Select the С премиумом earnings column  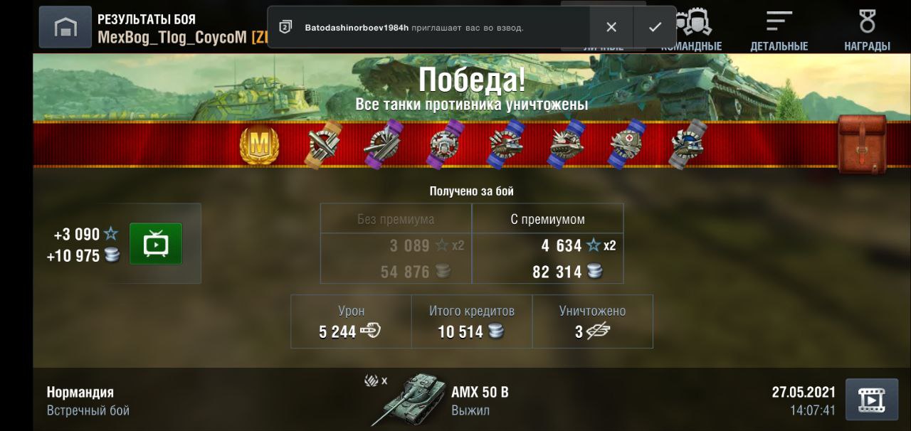click(x=548, y=243)
